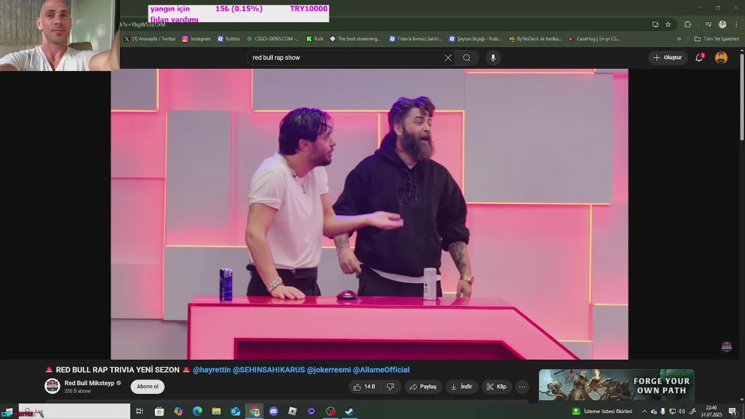Open YouTube notifications bell
Screen dimensions: 745x419
[699, 58]
